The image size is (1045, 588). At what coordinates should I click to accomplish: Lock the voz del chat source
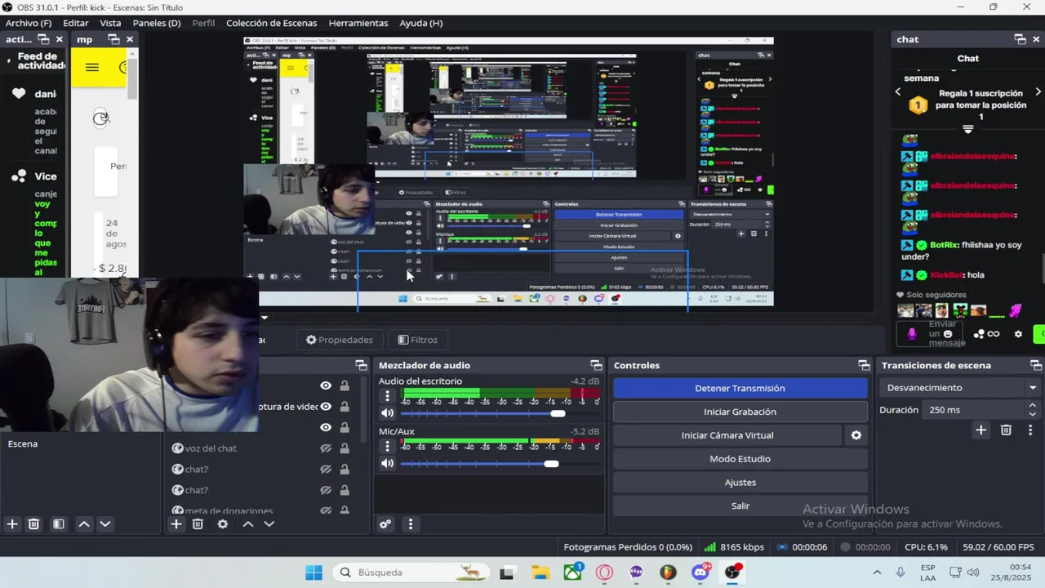click(345, 448)
